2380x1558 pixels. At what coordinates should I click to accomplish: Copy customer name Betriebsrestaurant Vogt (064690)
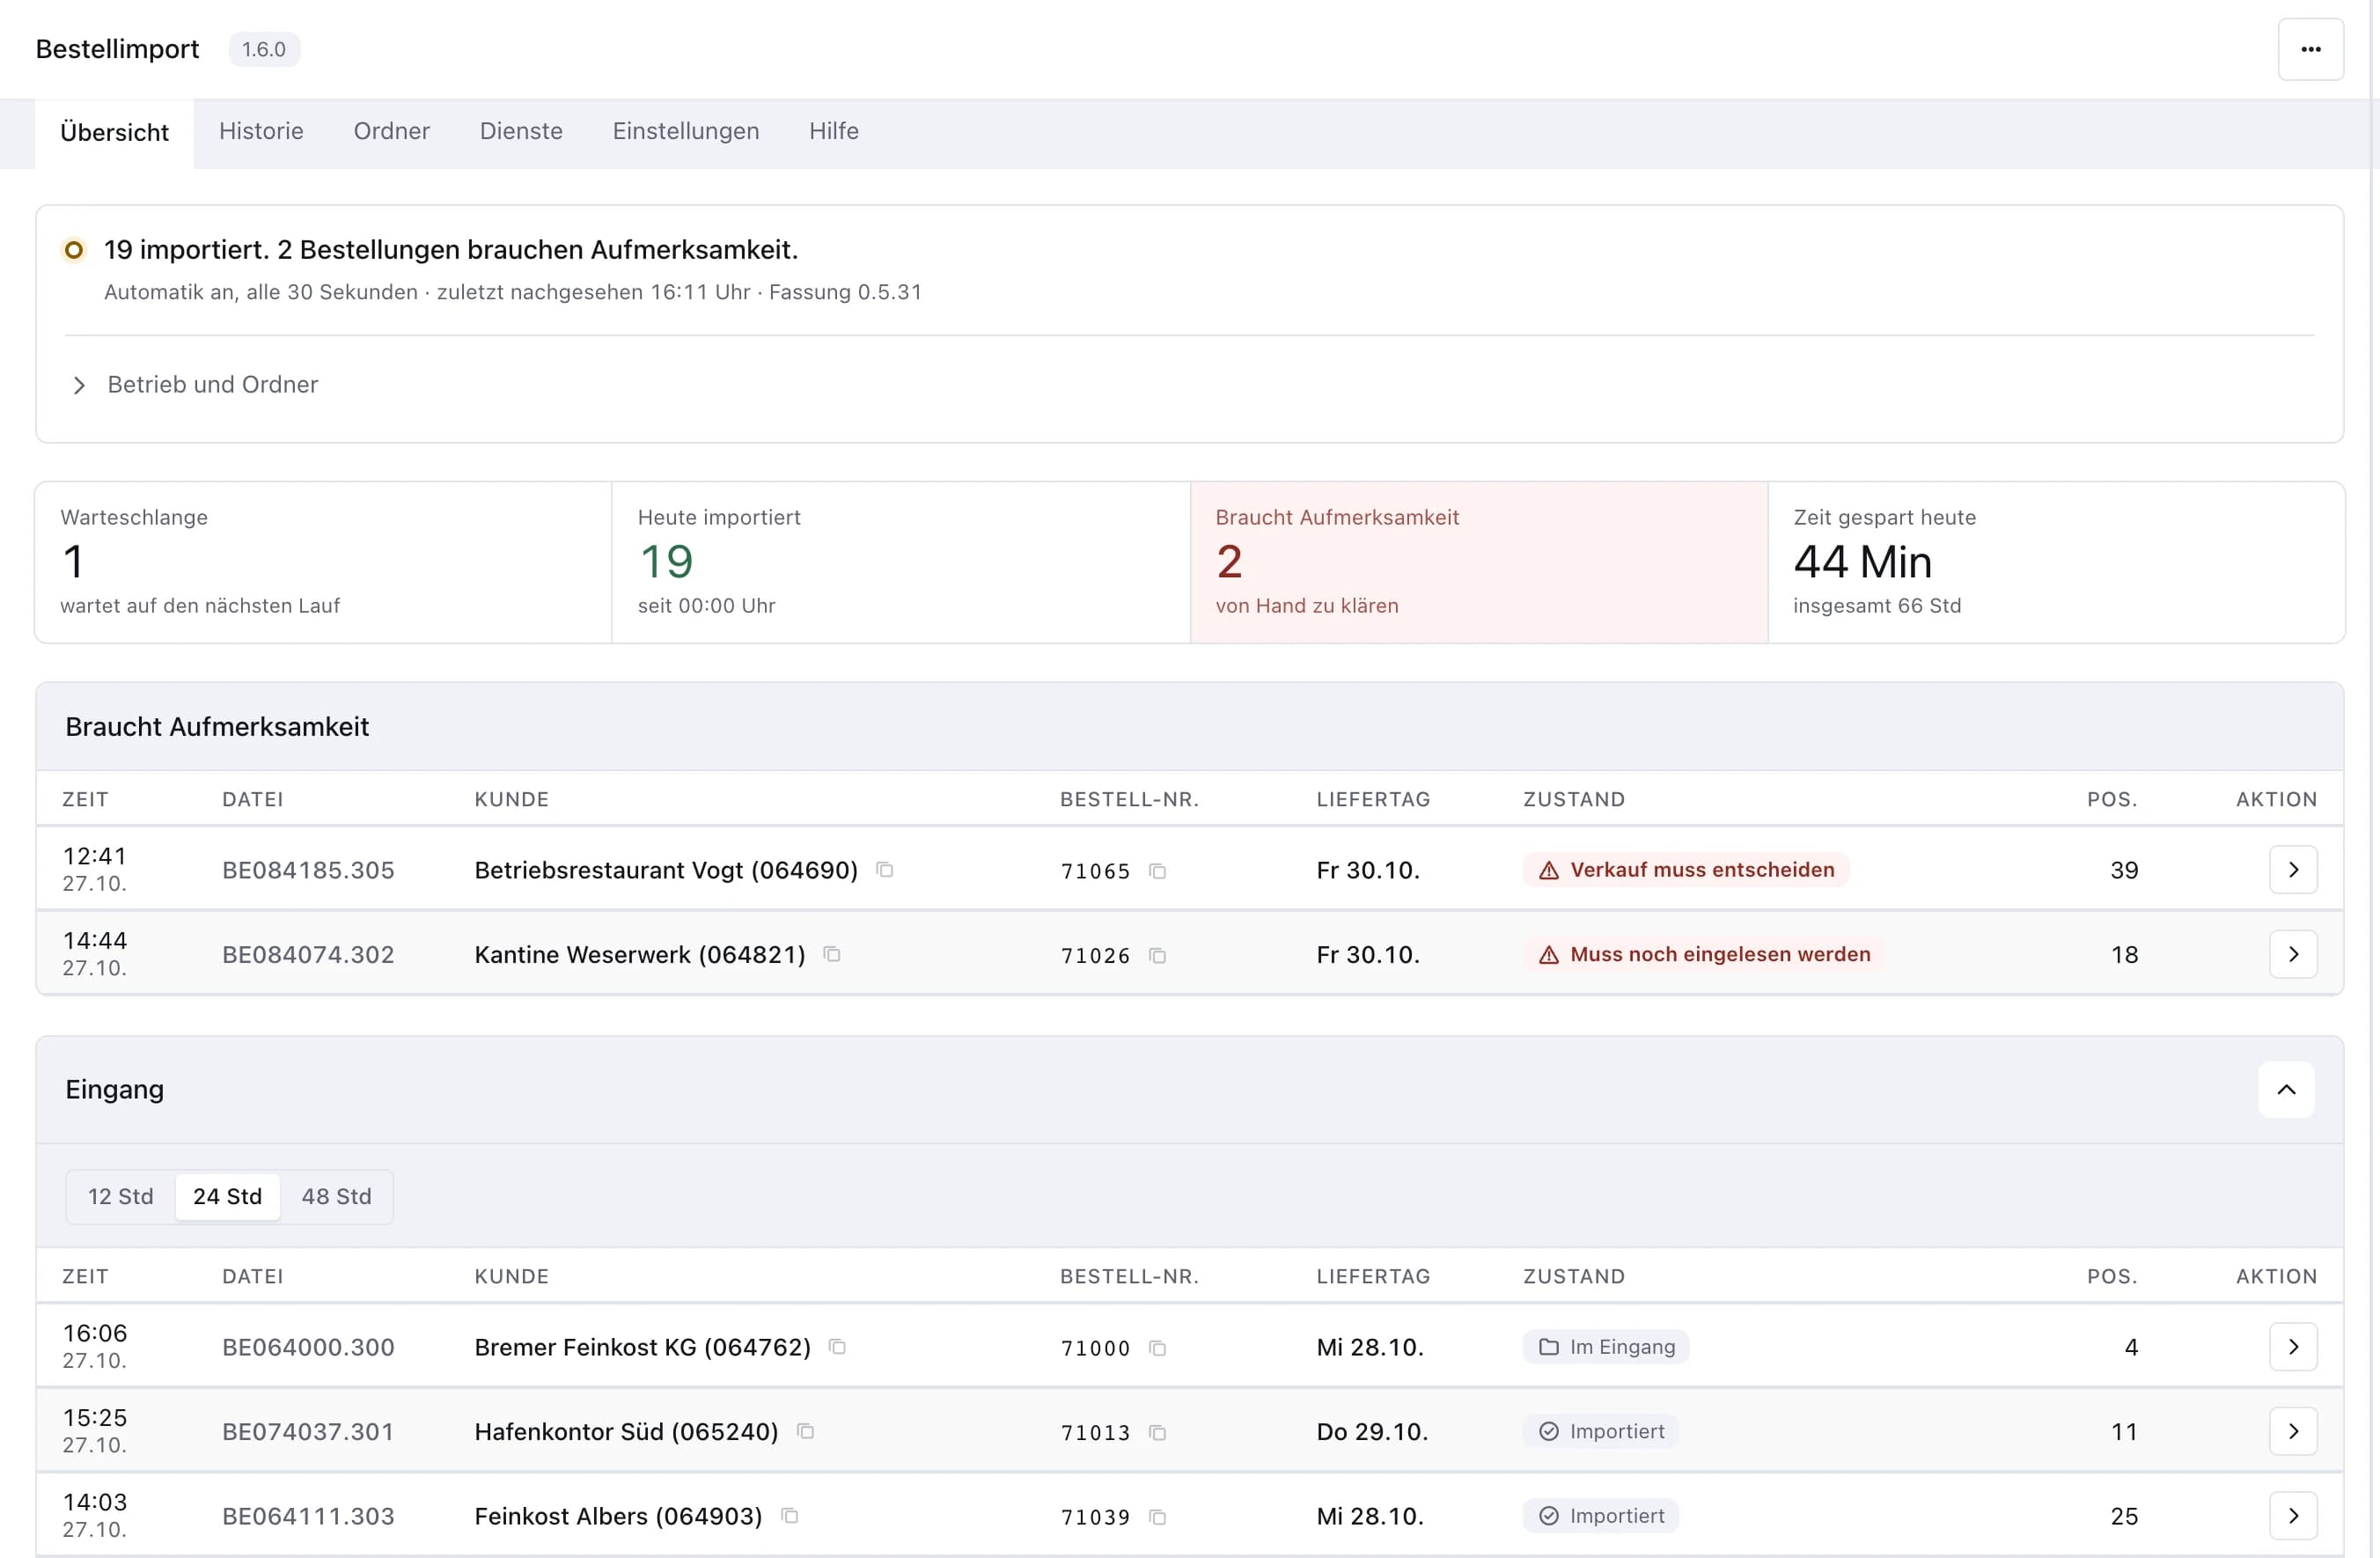[x=885, y=869]
